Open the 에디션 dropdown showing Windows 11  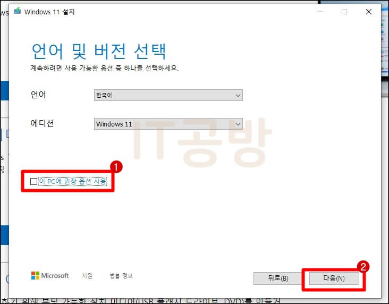point(168,124)
